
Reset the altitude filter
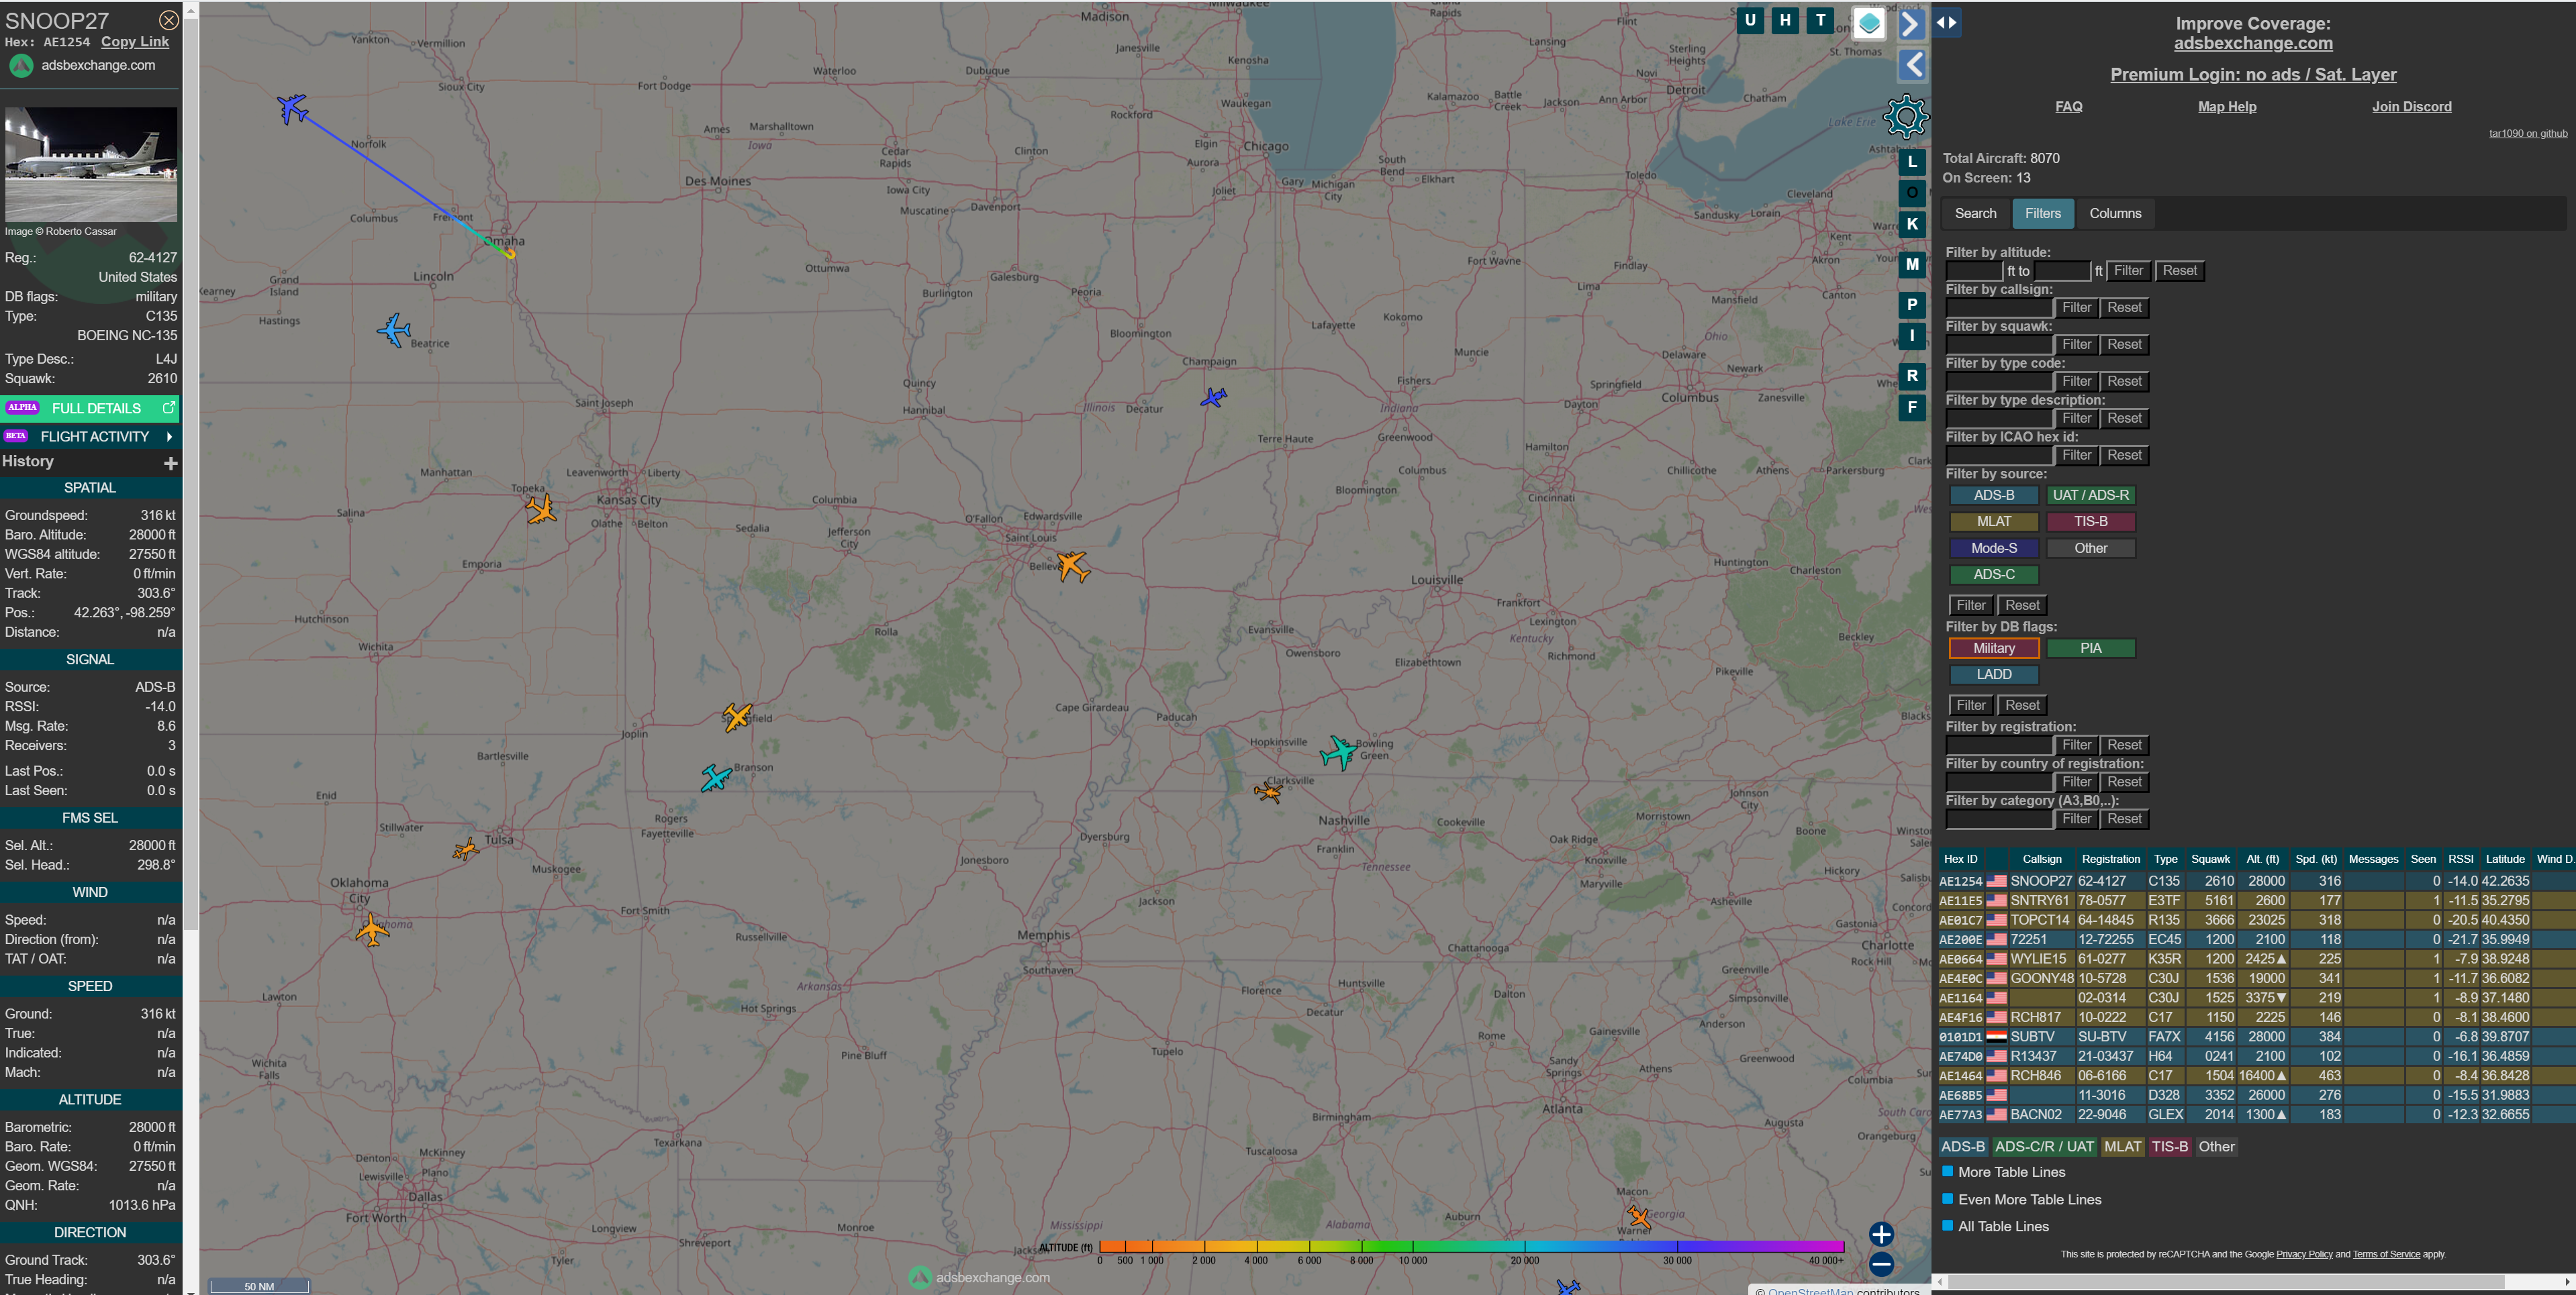(2179, 271)
